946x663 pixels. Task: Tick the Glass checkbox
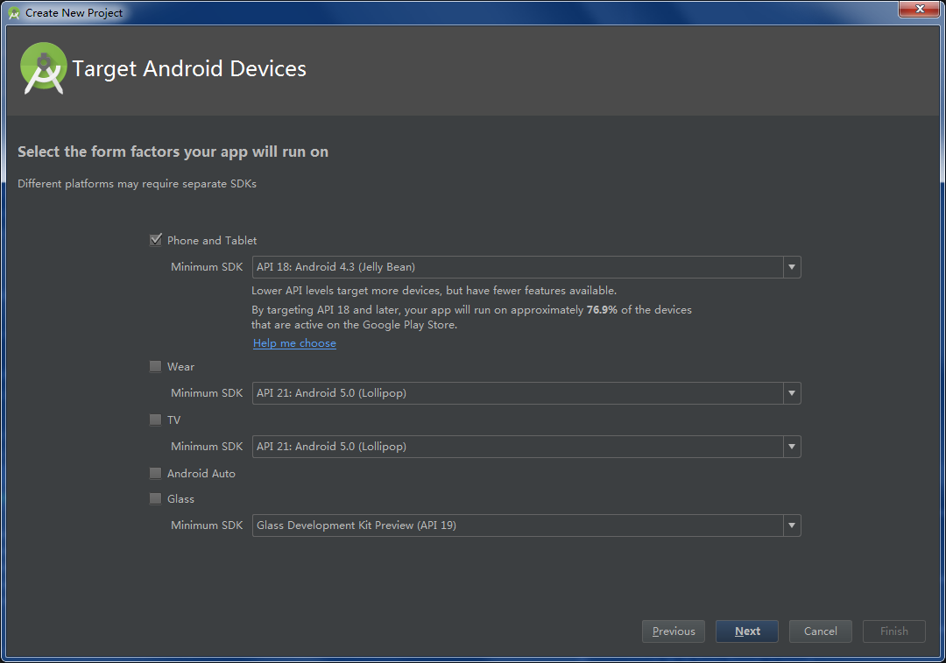156,499
